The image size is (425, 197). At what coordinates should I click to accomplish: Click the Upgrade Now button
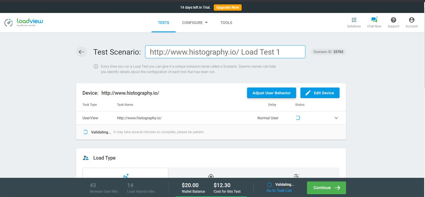click(227, 7)
